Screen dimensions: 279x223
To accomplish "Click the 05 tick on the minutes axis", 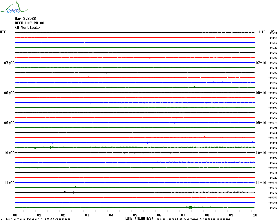I will click(135, 215).
